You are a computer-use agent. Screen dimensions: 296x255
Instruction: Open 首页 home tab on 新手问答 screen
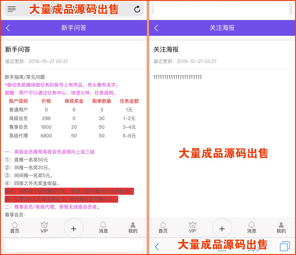15,227
